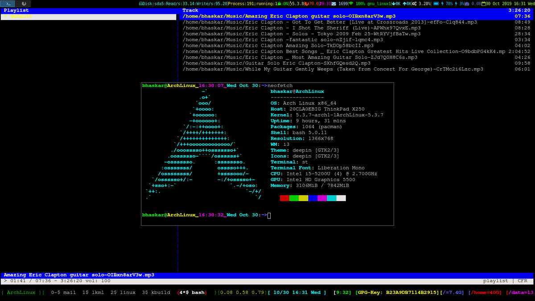Image resolution: width=535 pixels, height=301 pixels.
Task: Select track Guitar Solo Eric Clapton-SXhfGQesd2Q
Action: tap(356, 63)
